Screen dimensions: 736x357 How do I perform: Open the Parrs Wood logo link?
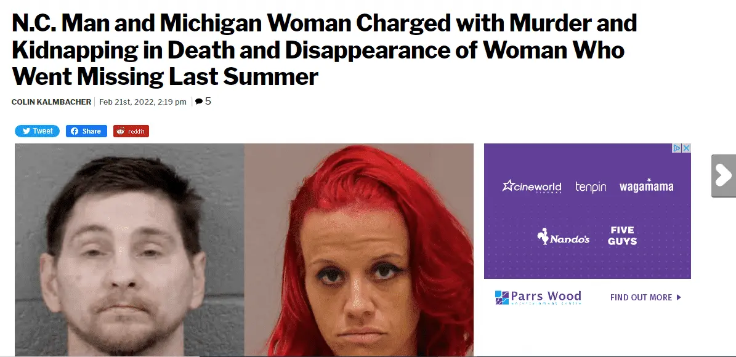click(x=538, y=297)
